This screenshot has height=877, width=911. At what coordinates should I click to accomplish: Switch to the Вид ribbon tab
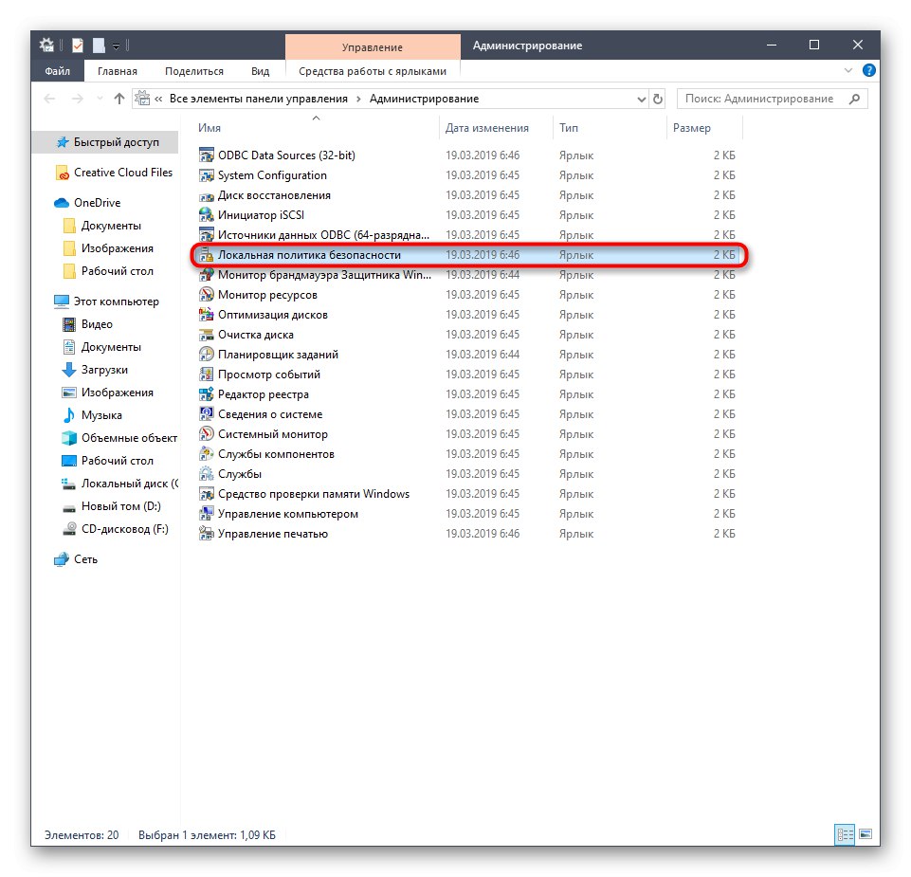coord(260,70)
